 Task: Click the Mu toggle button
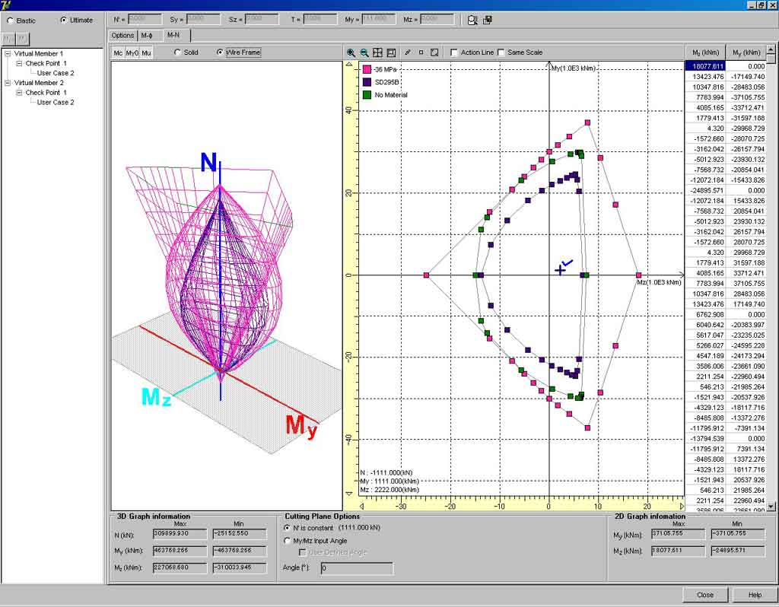146,52
